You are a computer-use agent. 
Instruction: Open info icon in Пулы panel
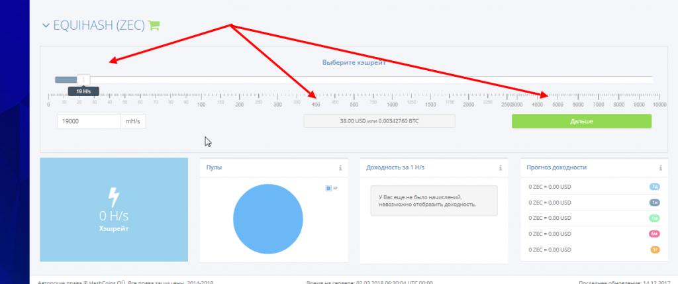(x=340, y=167)
